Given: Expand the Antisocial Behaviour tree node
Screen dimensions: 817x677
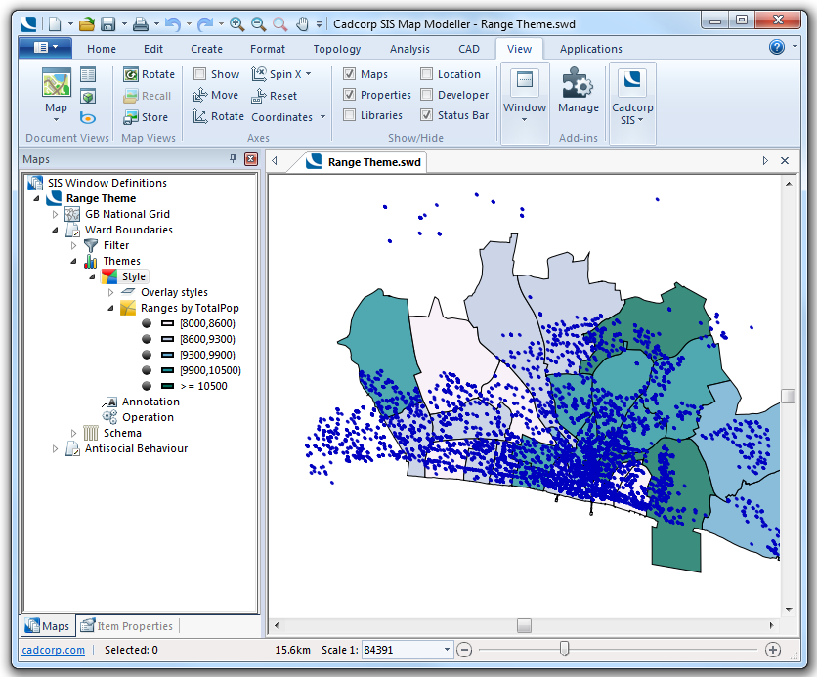Looking at the screenshot, I should tap(56, 449).
